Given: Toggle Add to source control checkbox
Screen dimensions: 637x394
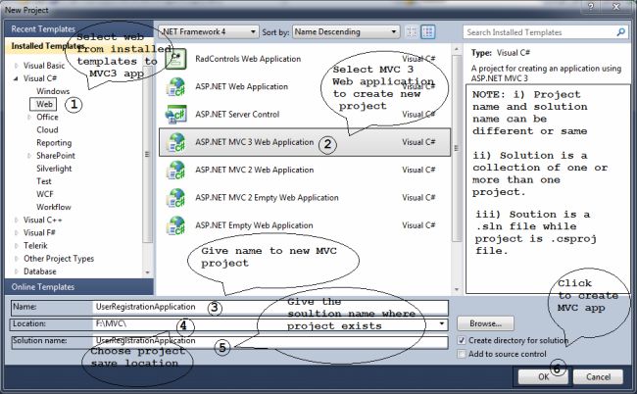Looking at the screenshot, I should [x=462, y=354].
